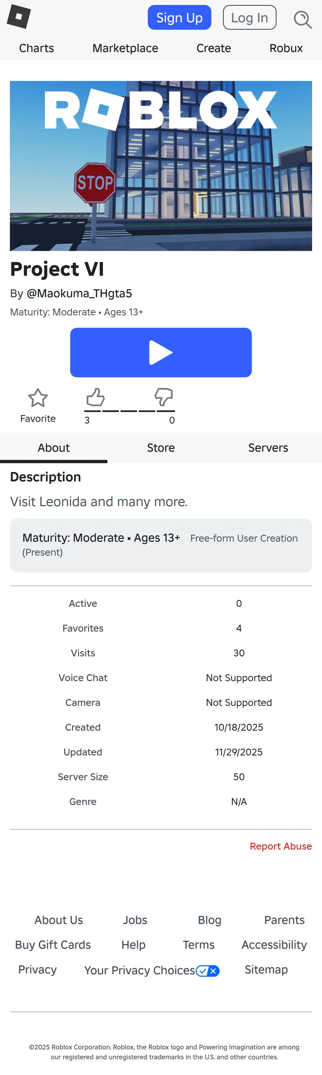Click the thumbs down dislike icon
This screenshot has height=1075, width=322.
(163, 397)
